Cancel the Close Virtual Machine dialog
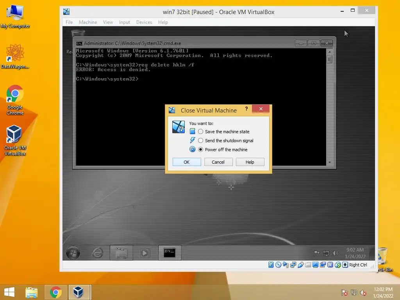Viewport: 400px width, 300px height. (218, 162)
